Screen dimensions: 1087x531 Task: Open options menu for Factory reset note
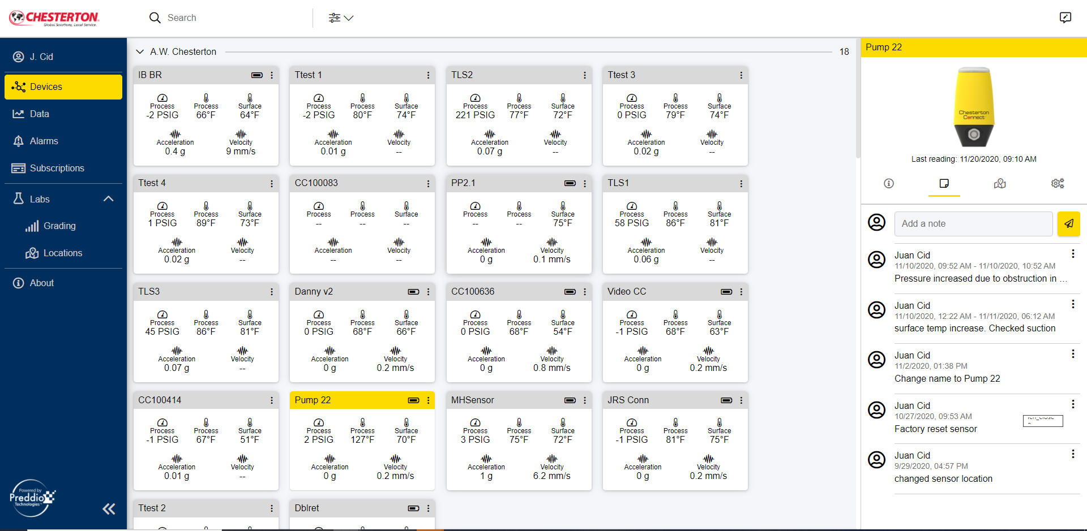[1072, 404]
